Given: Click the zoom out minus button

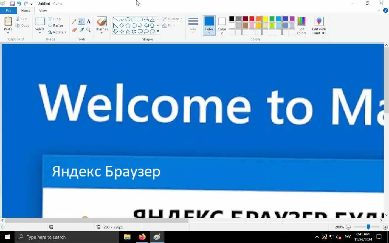Looking at the screenshot, I should (348, 227).
